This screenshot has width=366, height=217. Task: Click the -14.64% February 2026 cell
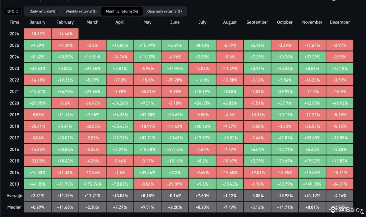tap(65, 34)
